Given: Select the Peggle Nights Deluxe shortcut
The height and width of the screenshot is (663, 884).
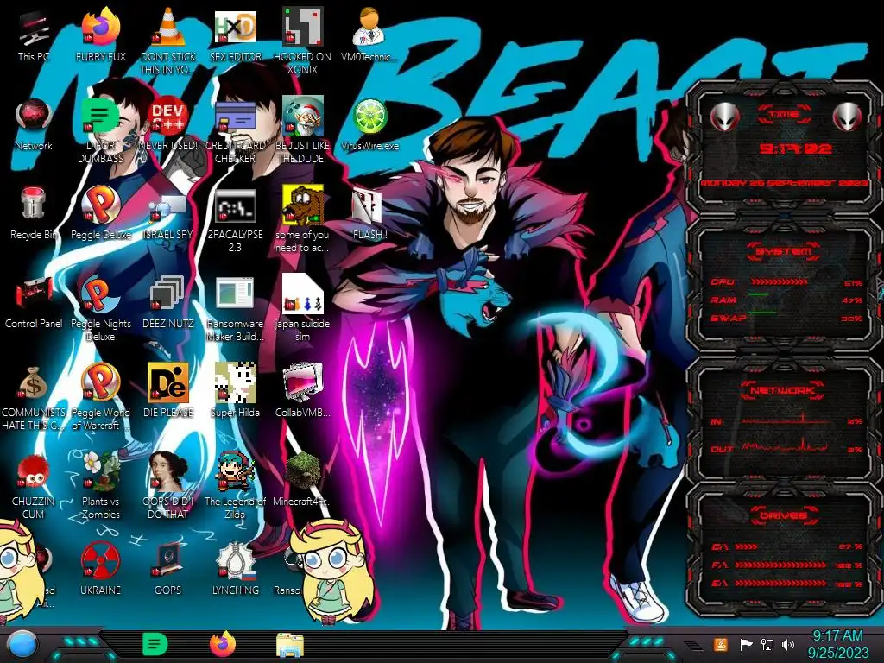Looking at the screenshot, I should [100, 309].
